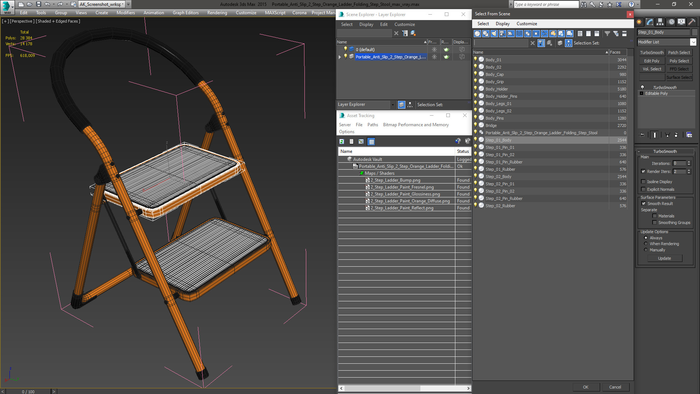Click the Poly Select modifier button

tap(679, 61)
